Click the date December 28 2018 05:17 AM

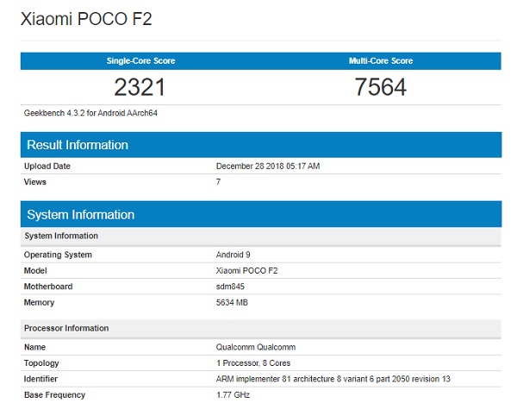(x=268, y=167)
